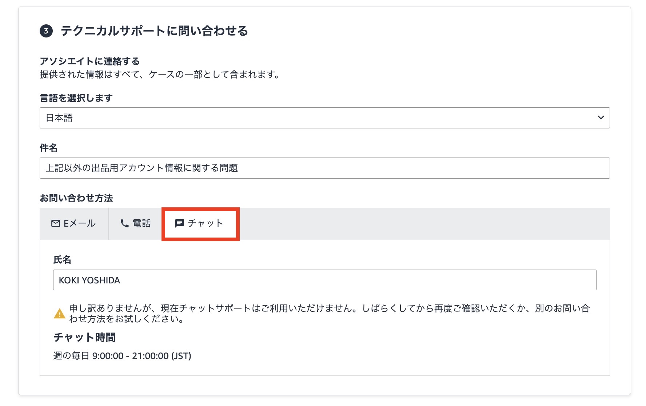Click the 言語を選択します label
Image resolution: width=646 pixels, height=406 pixels.
coord(76,98)
